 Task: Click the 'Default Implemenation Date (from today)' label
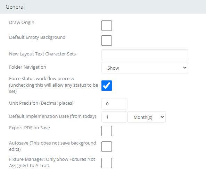[52, 116]
